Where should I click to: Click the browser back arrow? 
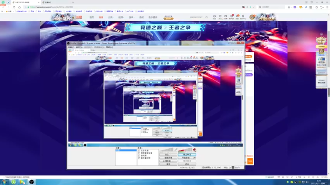point(3,7)
